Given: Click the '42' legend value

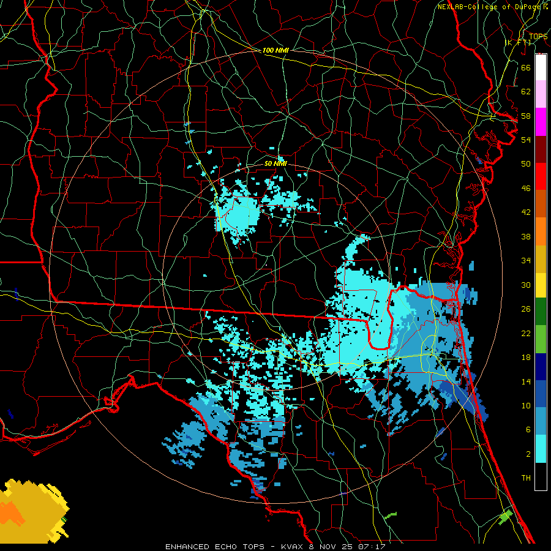Looking at the screenshot, I should click(526, 212).
